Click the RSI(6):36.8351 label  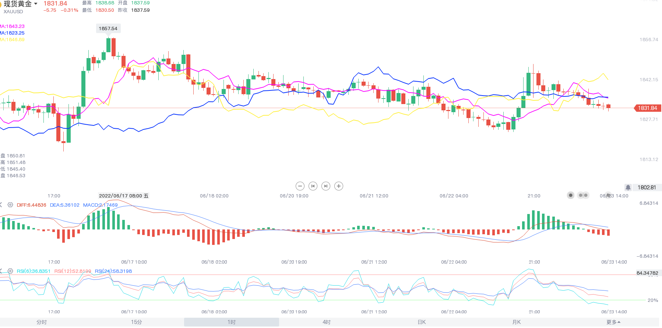[x=34, y=271]
